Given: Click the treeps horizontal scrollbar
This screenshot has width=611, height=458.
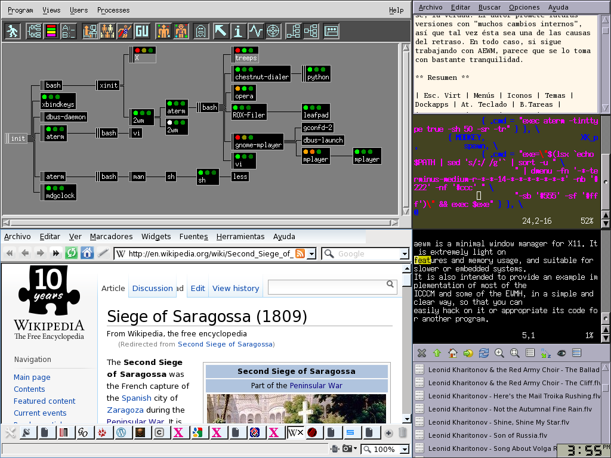Looking at the screenshot, I should [x=201, y=223].
